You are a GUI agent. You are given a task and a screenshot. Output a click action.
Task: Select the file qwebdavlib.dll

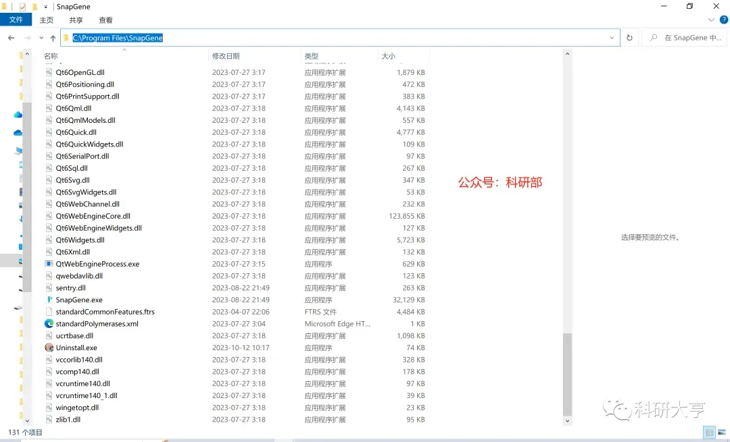[x=79, y=275]
